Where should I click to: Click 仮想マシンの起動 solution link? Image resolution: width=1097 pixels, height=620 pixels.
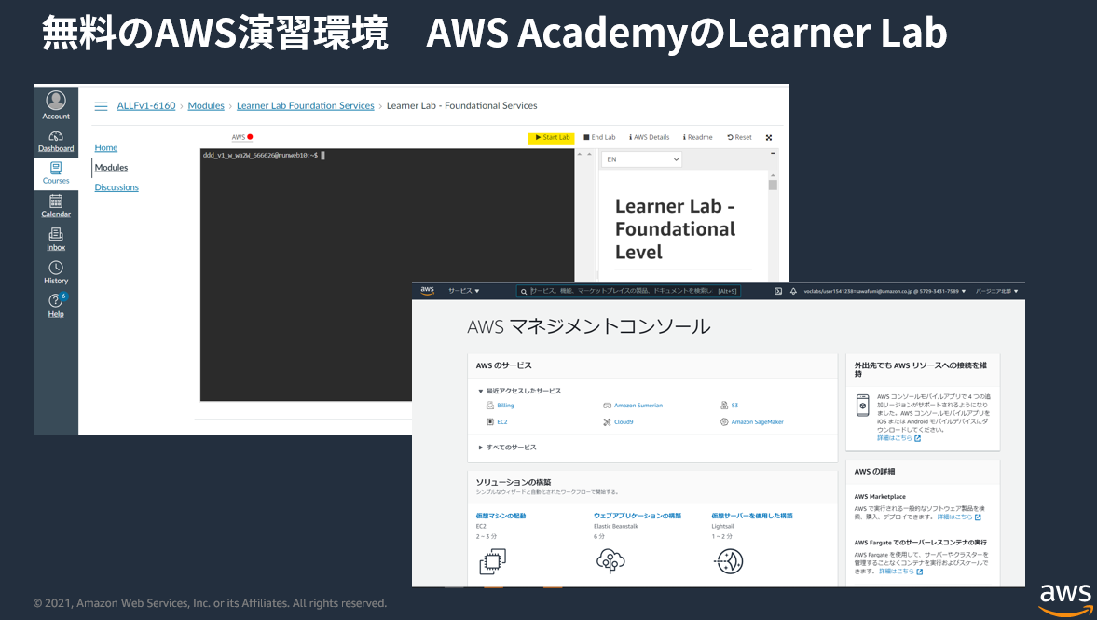click(501, 516)
